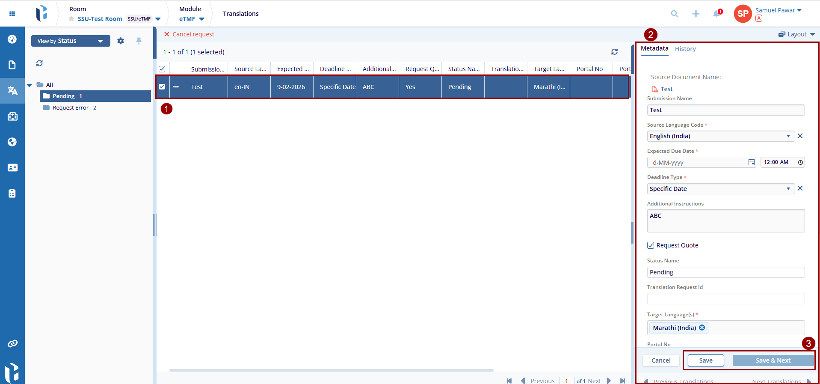820x384 pixels.
Task: Open the calendar picker for Expected Due Date
Action: click(751, 162)
